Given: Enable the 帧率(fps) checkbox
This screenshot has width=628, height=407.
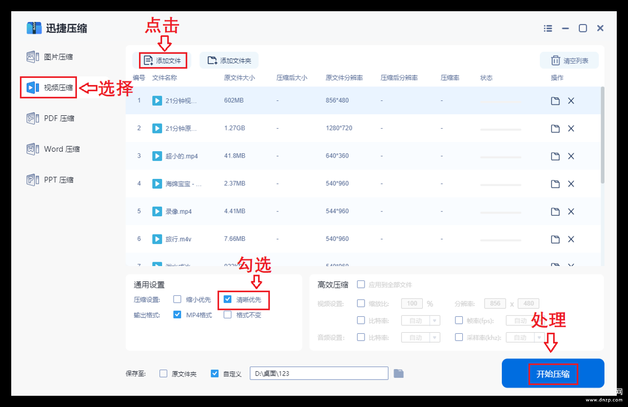Looking at the screenshot, I should (459, 320).
